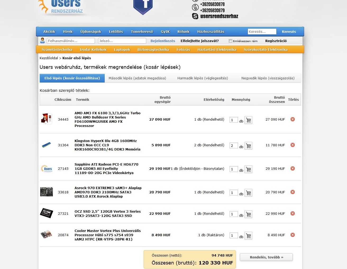Switch to Harmadik lépés tab
The image size is (347, 269).
tap(203, 78)
